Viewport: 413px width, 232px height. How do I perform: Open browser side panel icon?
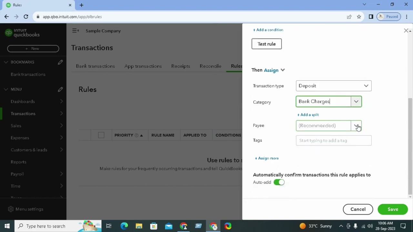(371, 17)
